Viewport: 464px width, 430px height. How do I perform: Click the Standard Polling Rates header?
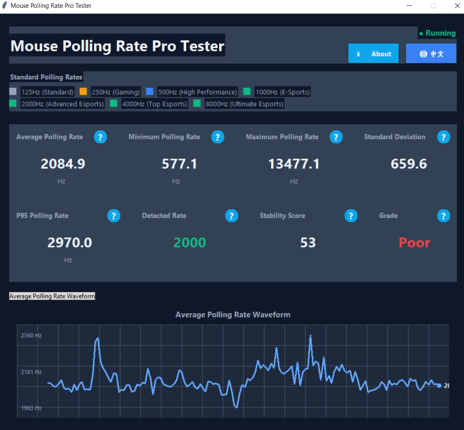[46, 77]
